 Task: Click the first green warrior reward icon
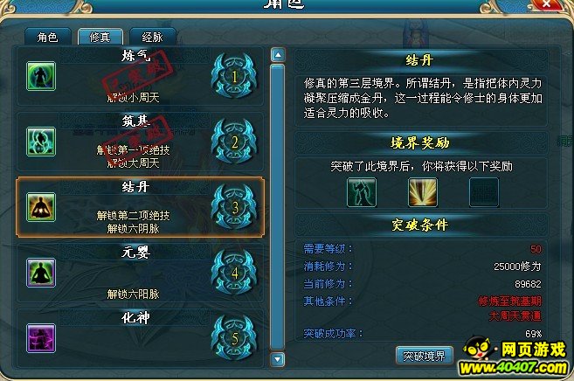[362, 192]
